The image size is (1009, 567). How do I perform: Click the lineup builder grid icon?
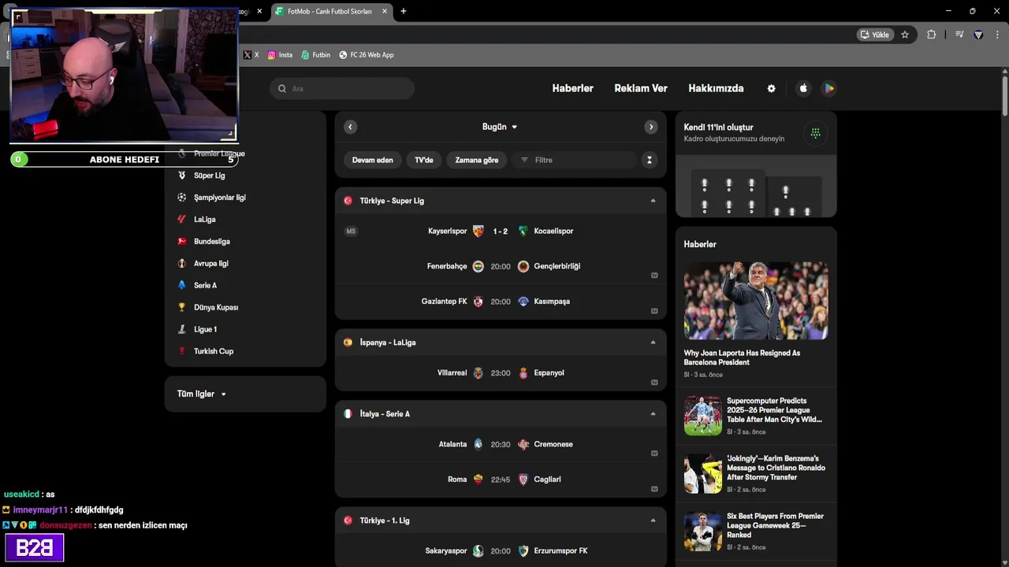[815, 133]
